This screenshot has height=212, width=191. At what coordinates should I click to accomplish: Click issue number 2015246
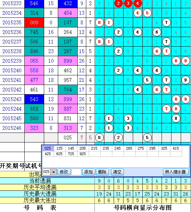pos(12,128)
